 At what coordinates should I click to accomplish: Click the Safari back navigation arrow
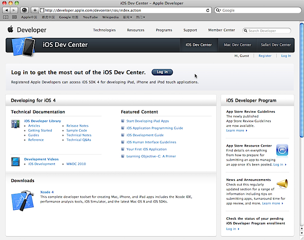6,10
